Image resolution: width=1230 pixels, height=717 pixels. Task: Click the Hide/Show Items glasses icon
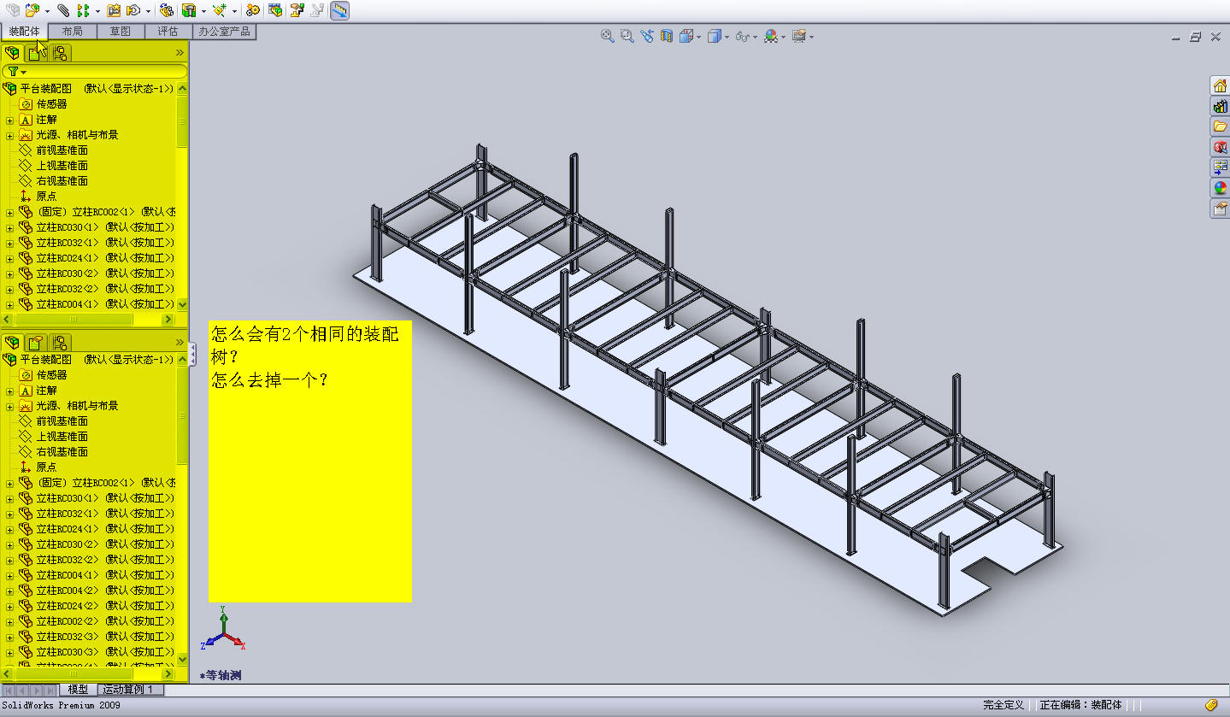tap(742, 36)
